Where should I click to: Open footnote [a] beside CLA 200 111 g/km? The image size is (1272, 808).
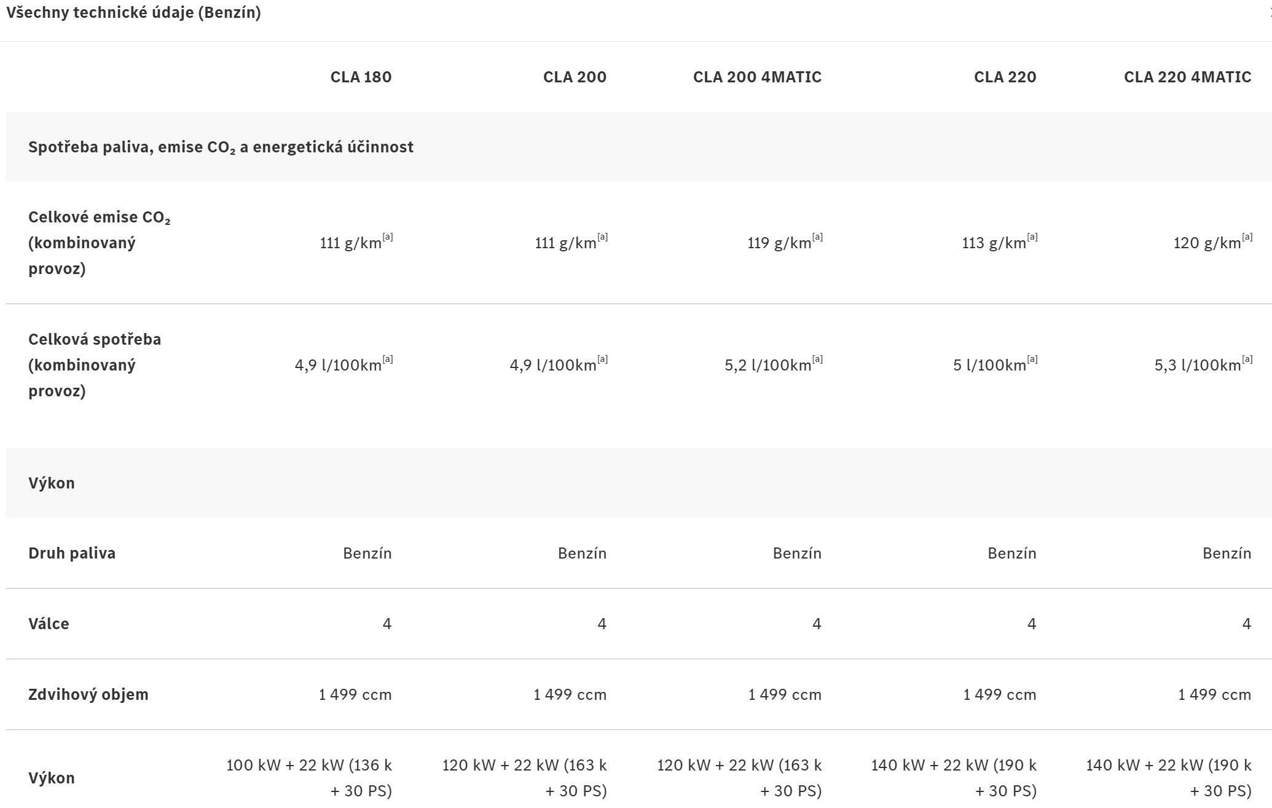pos(603,237)
